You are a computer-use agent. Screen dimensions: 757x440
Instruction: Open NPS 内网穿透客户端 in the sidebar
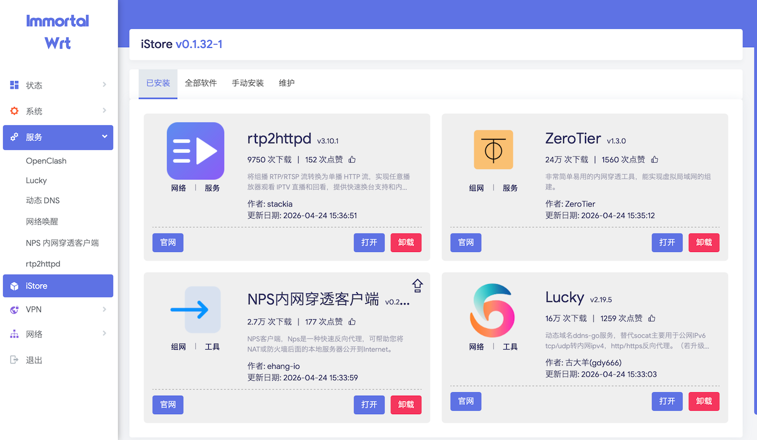(62, 243)
